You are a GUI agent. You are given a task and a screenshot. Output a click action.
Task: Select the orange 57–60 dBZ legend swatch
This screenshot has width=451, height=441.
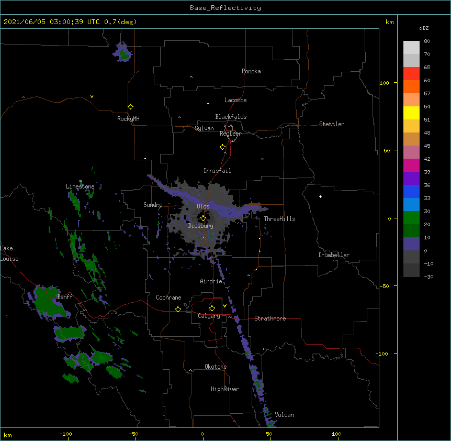pos(411,86)
